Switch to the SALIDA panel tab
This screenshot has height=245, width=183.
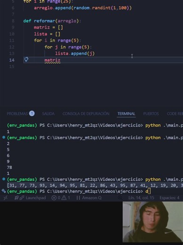(x=48, y=114)
